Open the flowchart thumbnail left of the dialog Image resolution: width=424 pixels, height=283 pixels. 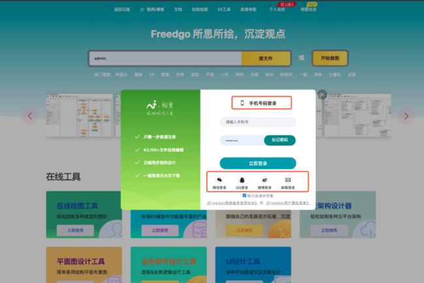coord(80,115)
